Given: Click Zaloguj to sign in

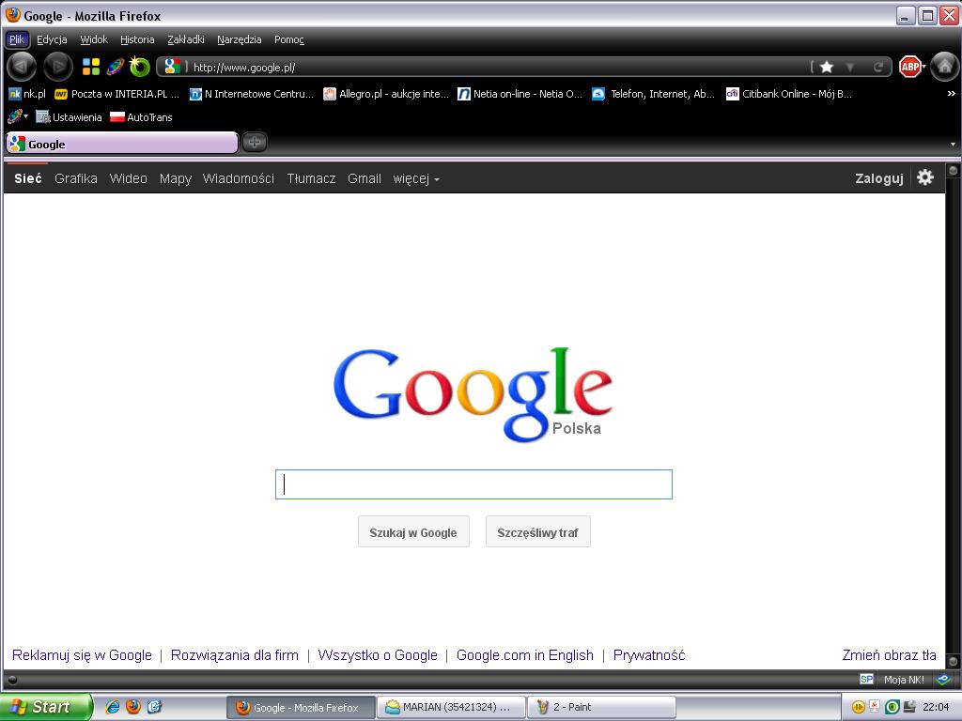Looking at the screenshot, I should (x=879, y=178).
